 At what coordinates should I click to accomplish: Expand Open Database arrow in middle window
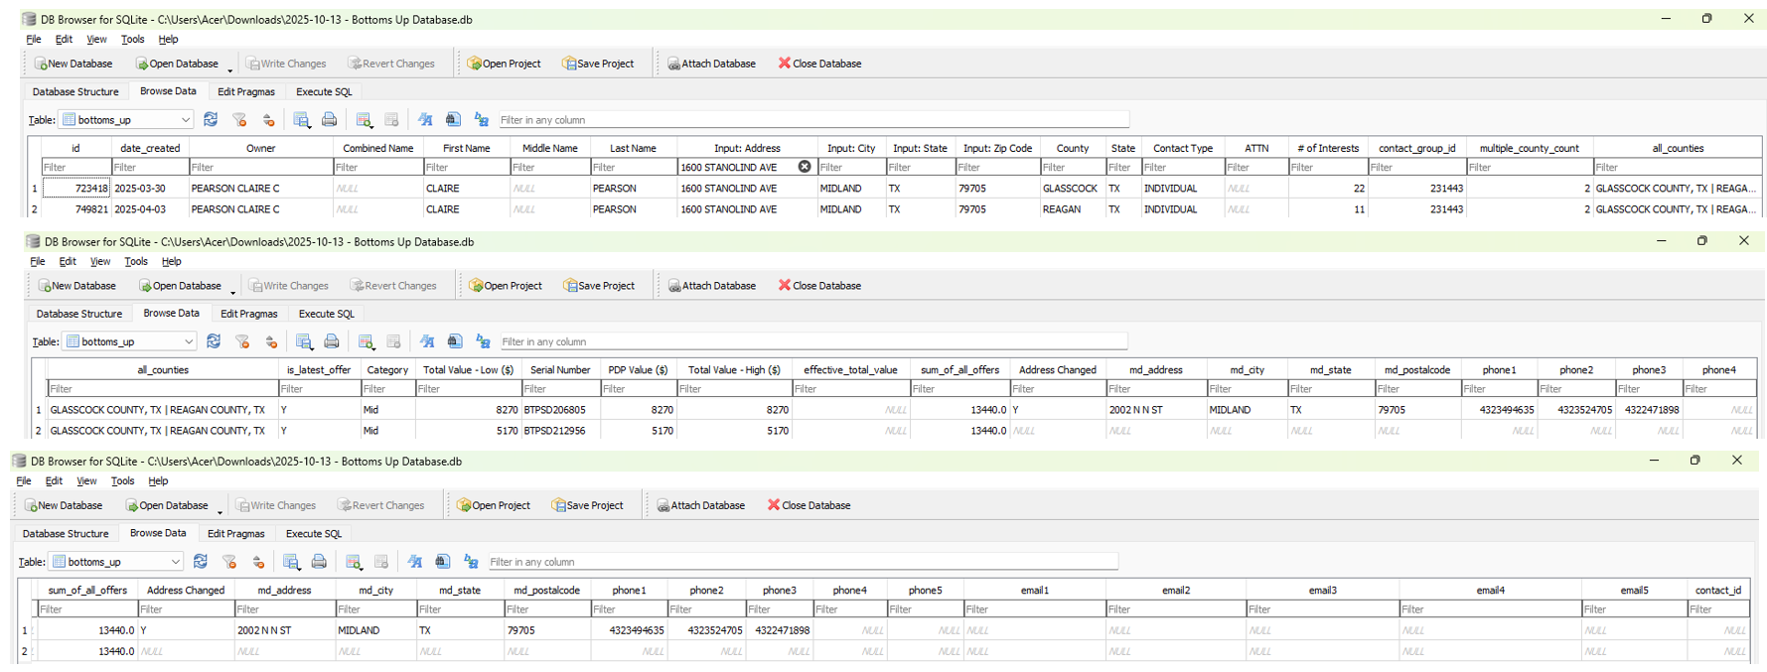(232, 290)
